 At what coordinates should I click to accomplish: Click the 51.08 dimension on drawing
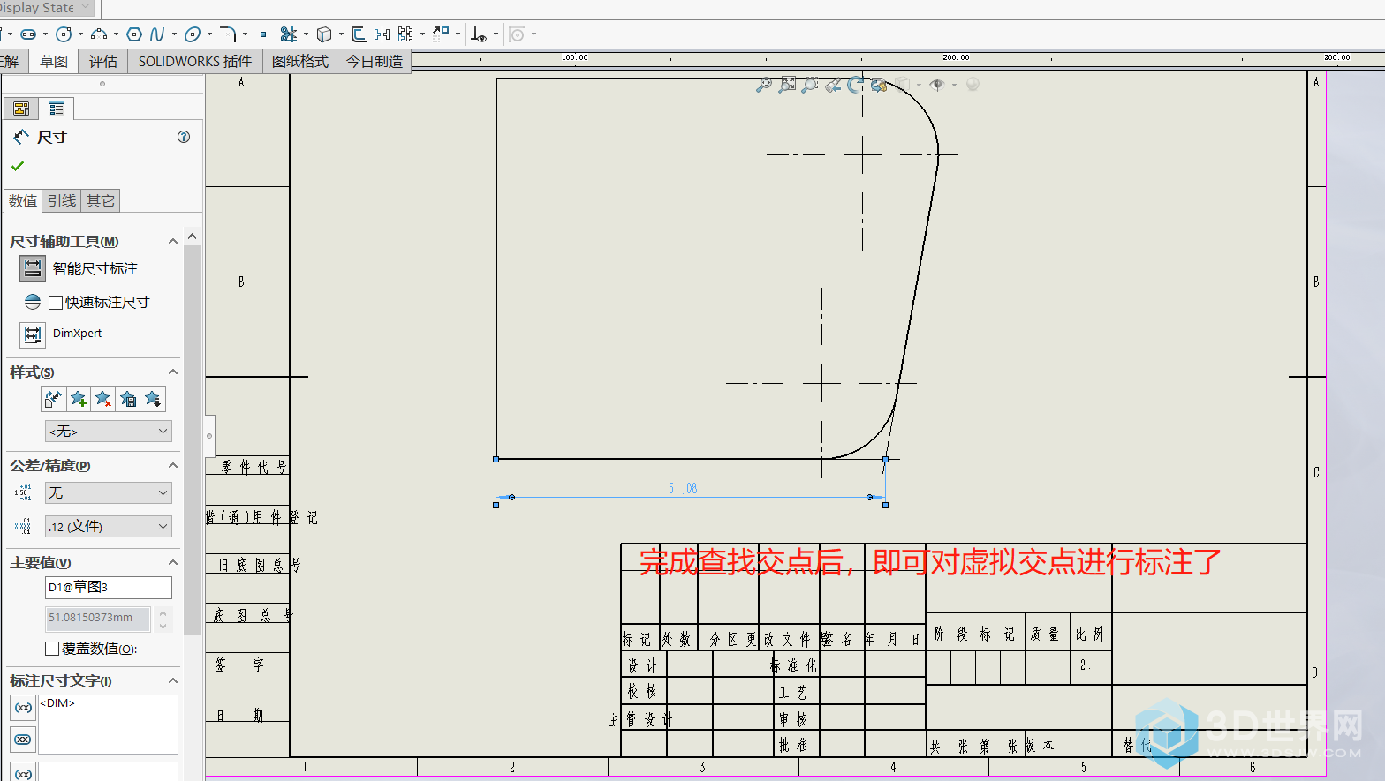click(683, 488)
